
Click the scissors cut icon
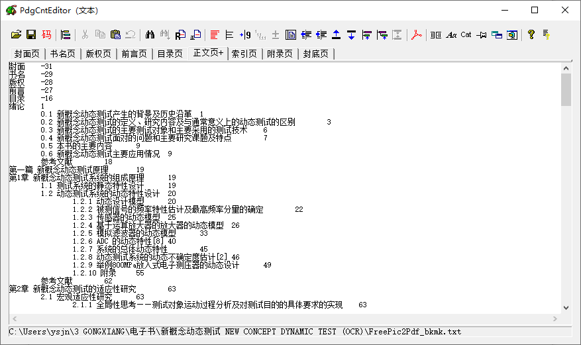85,35
